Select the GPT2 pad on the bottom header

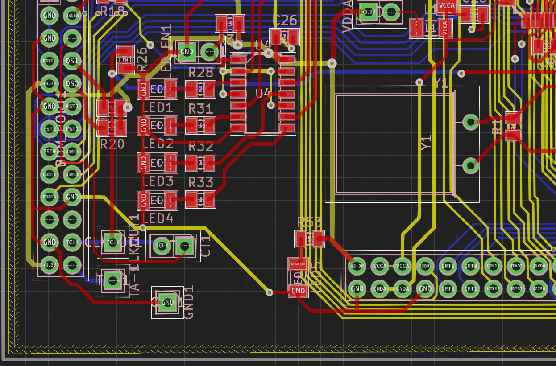(448, 266)
